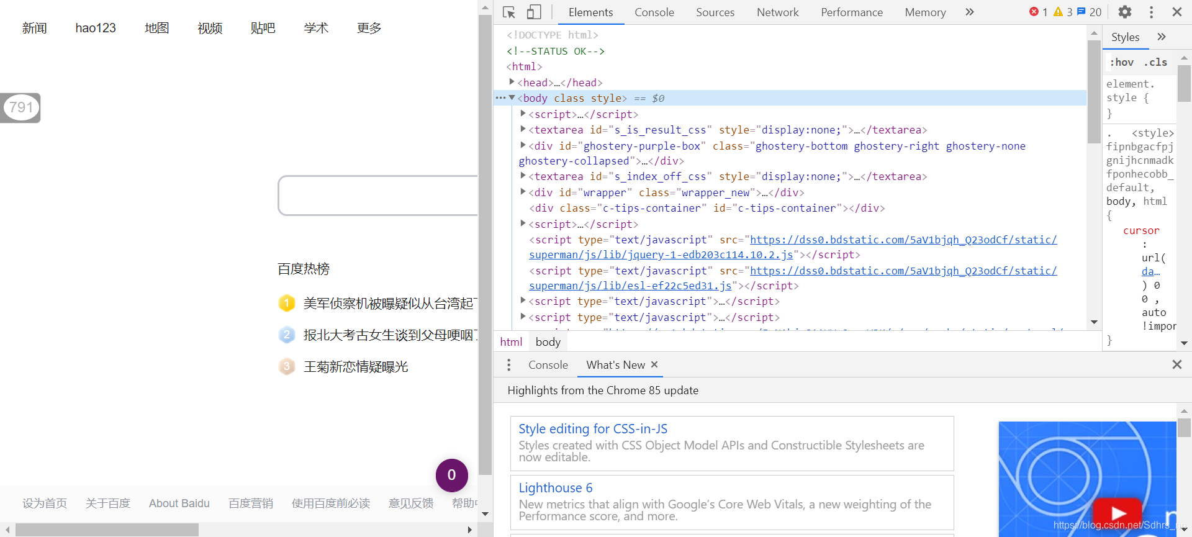Close the What's New tab

654,364
